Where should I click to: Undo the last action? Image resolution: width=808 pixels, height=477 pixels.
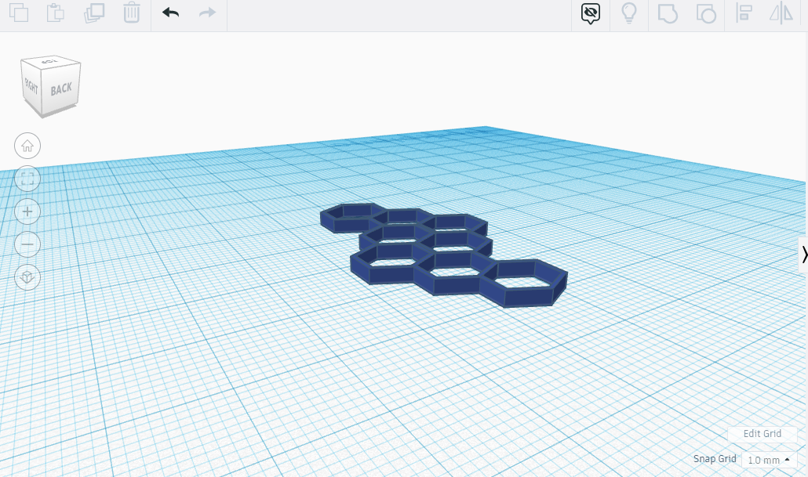coord(170,13)
